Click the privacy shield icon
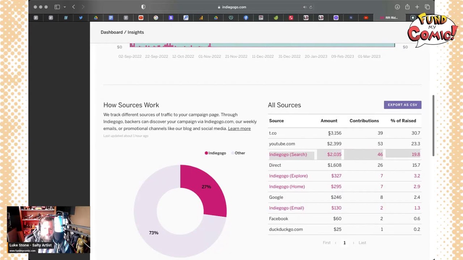This screenshot has width=463, height=260. coord(143,7)
